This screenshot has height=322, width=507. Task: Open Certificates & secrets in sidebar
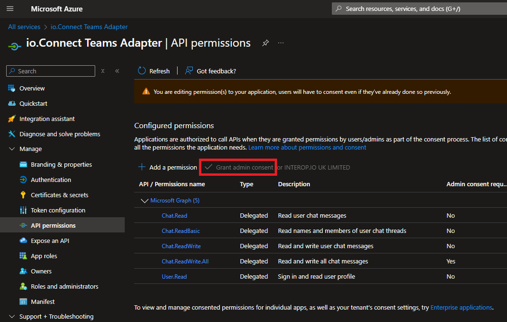[60, 195]
